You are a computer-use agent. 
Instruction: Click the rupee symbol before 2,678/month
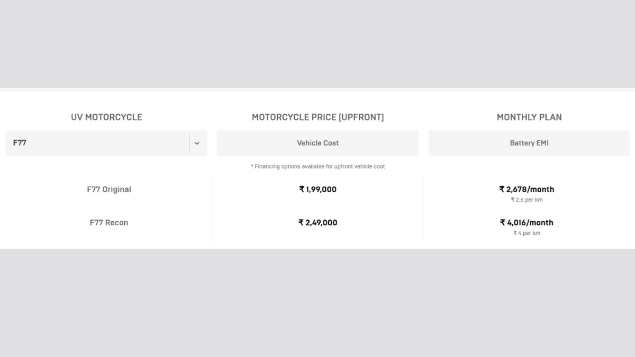(502, 189)
